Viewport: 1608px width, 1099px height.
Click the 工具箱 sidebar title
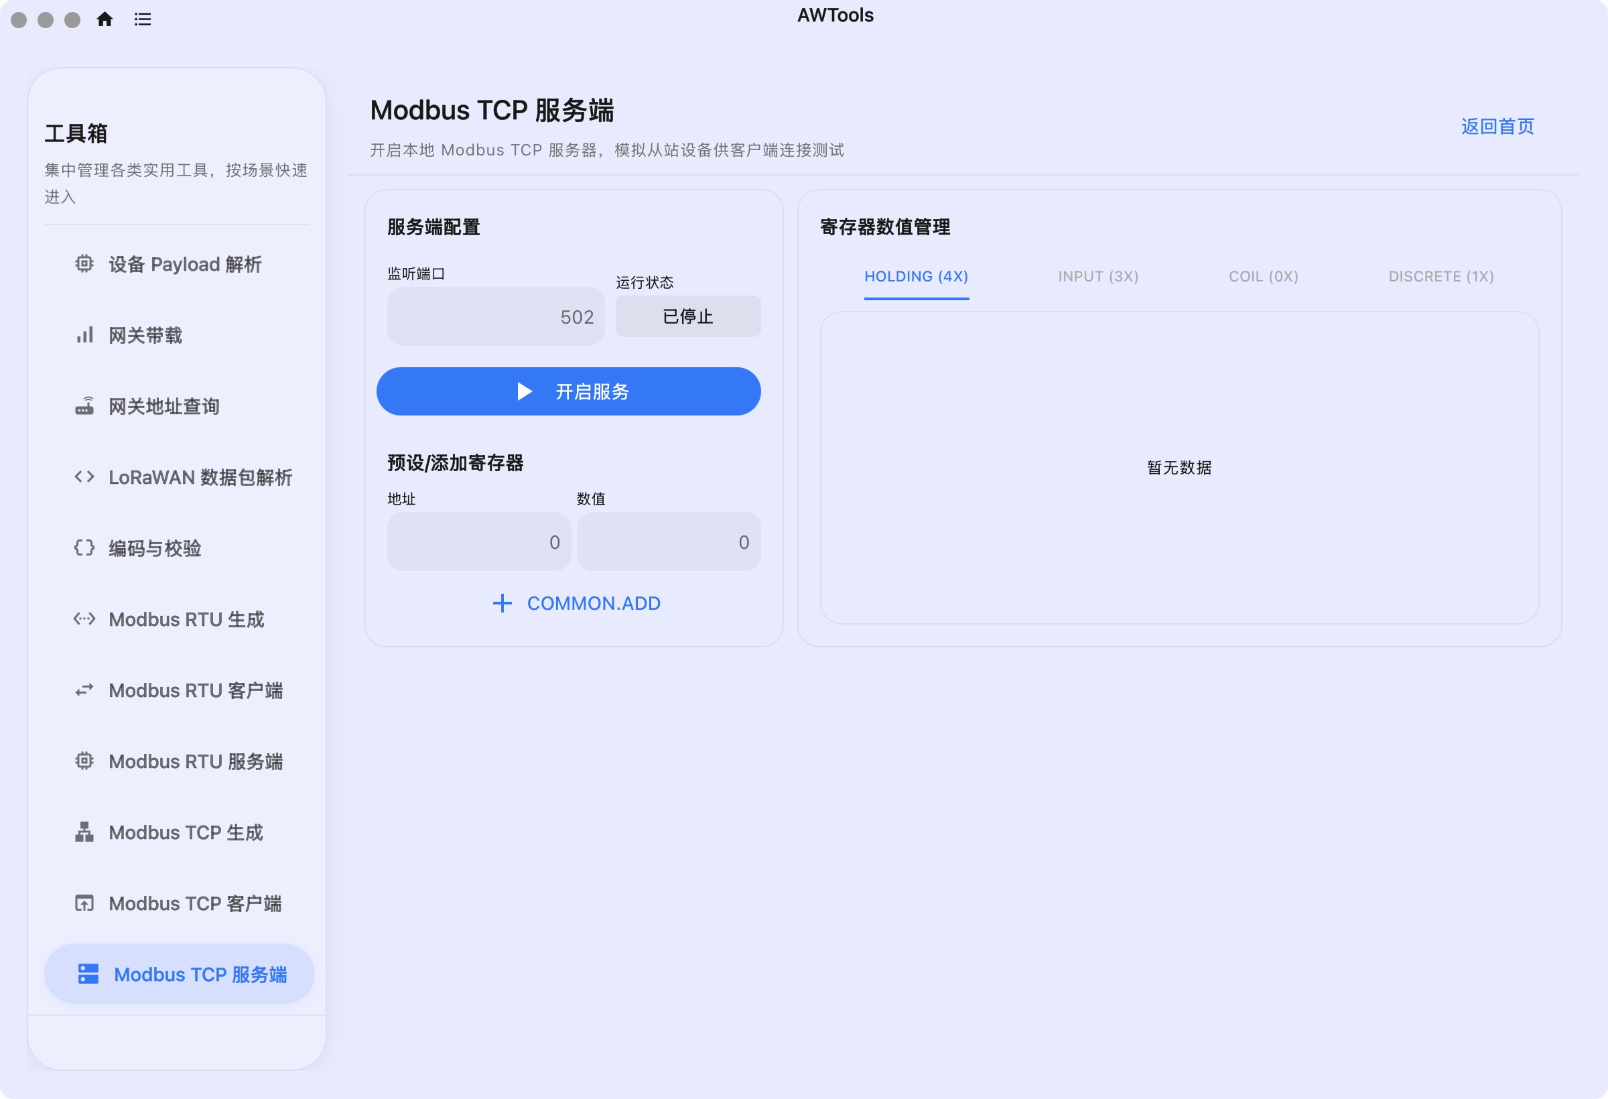point(76,133)
